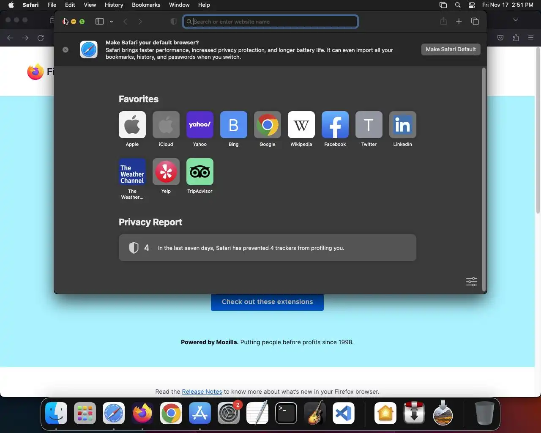
Task: Show the Safari tab overview
Action: (x=475, y=21)
